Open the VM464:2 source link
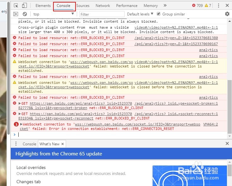232x186 pixels. click(211, 124)
